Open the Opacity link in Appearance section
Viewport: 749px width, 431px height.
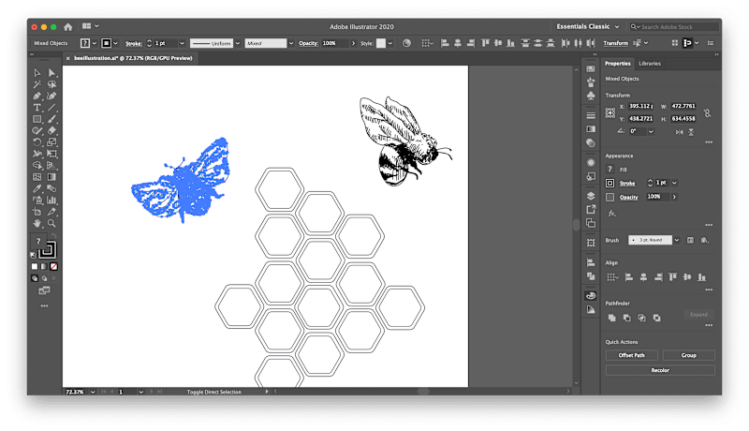[x=628, y=198]
